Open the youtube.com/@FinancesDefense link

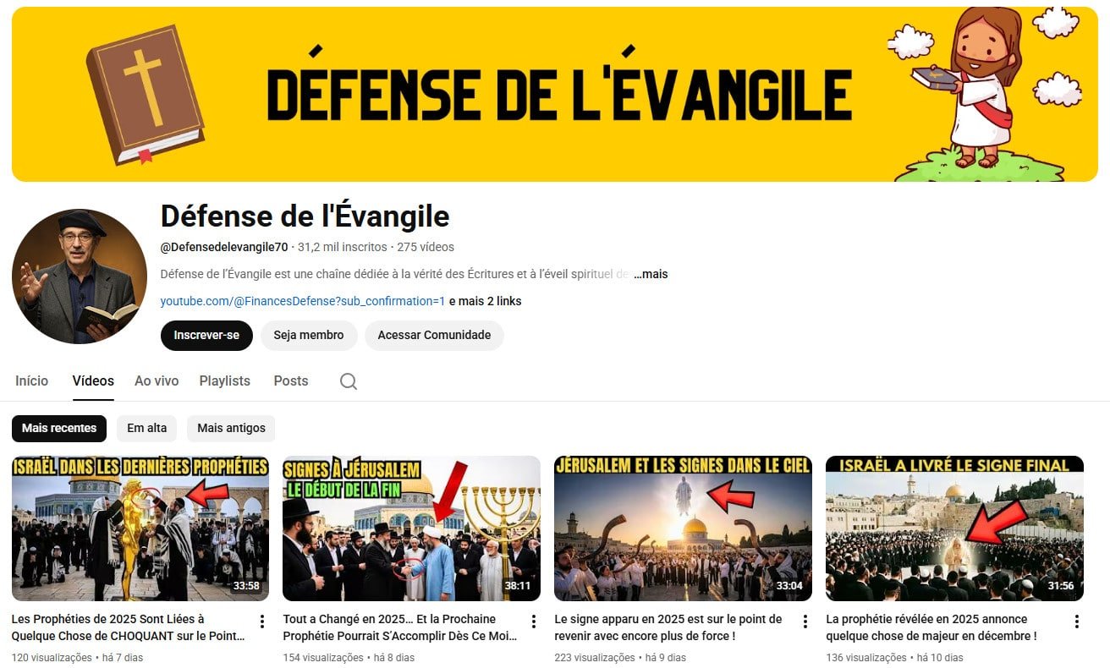(x=303, y=301)
